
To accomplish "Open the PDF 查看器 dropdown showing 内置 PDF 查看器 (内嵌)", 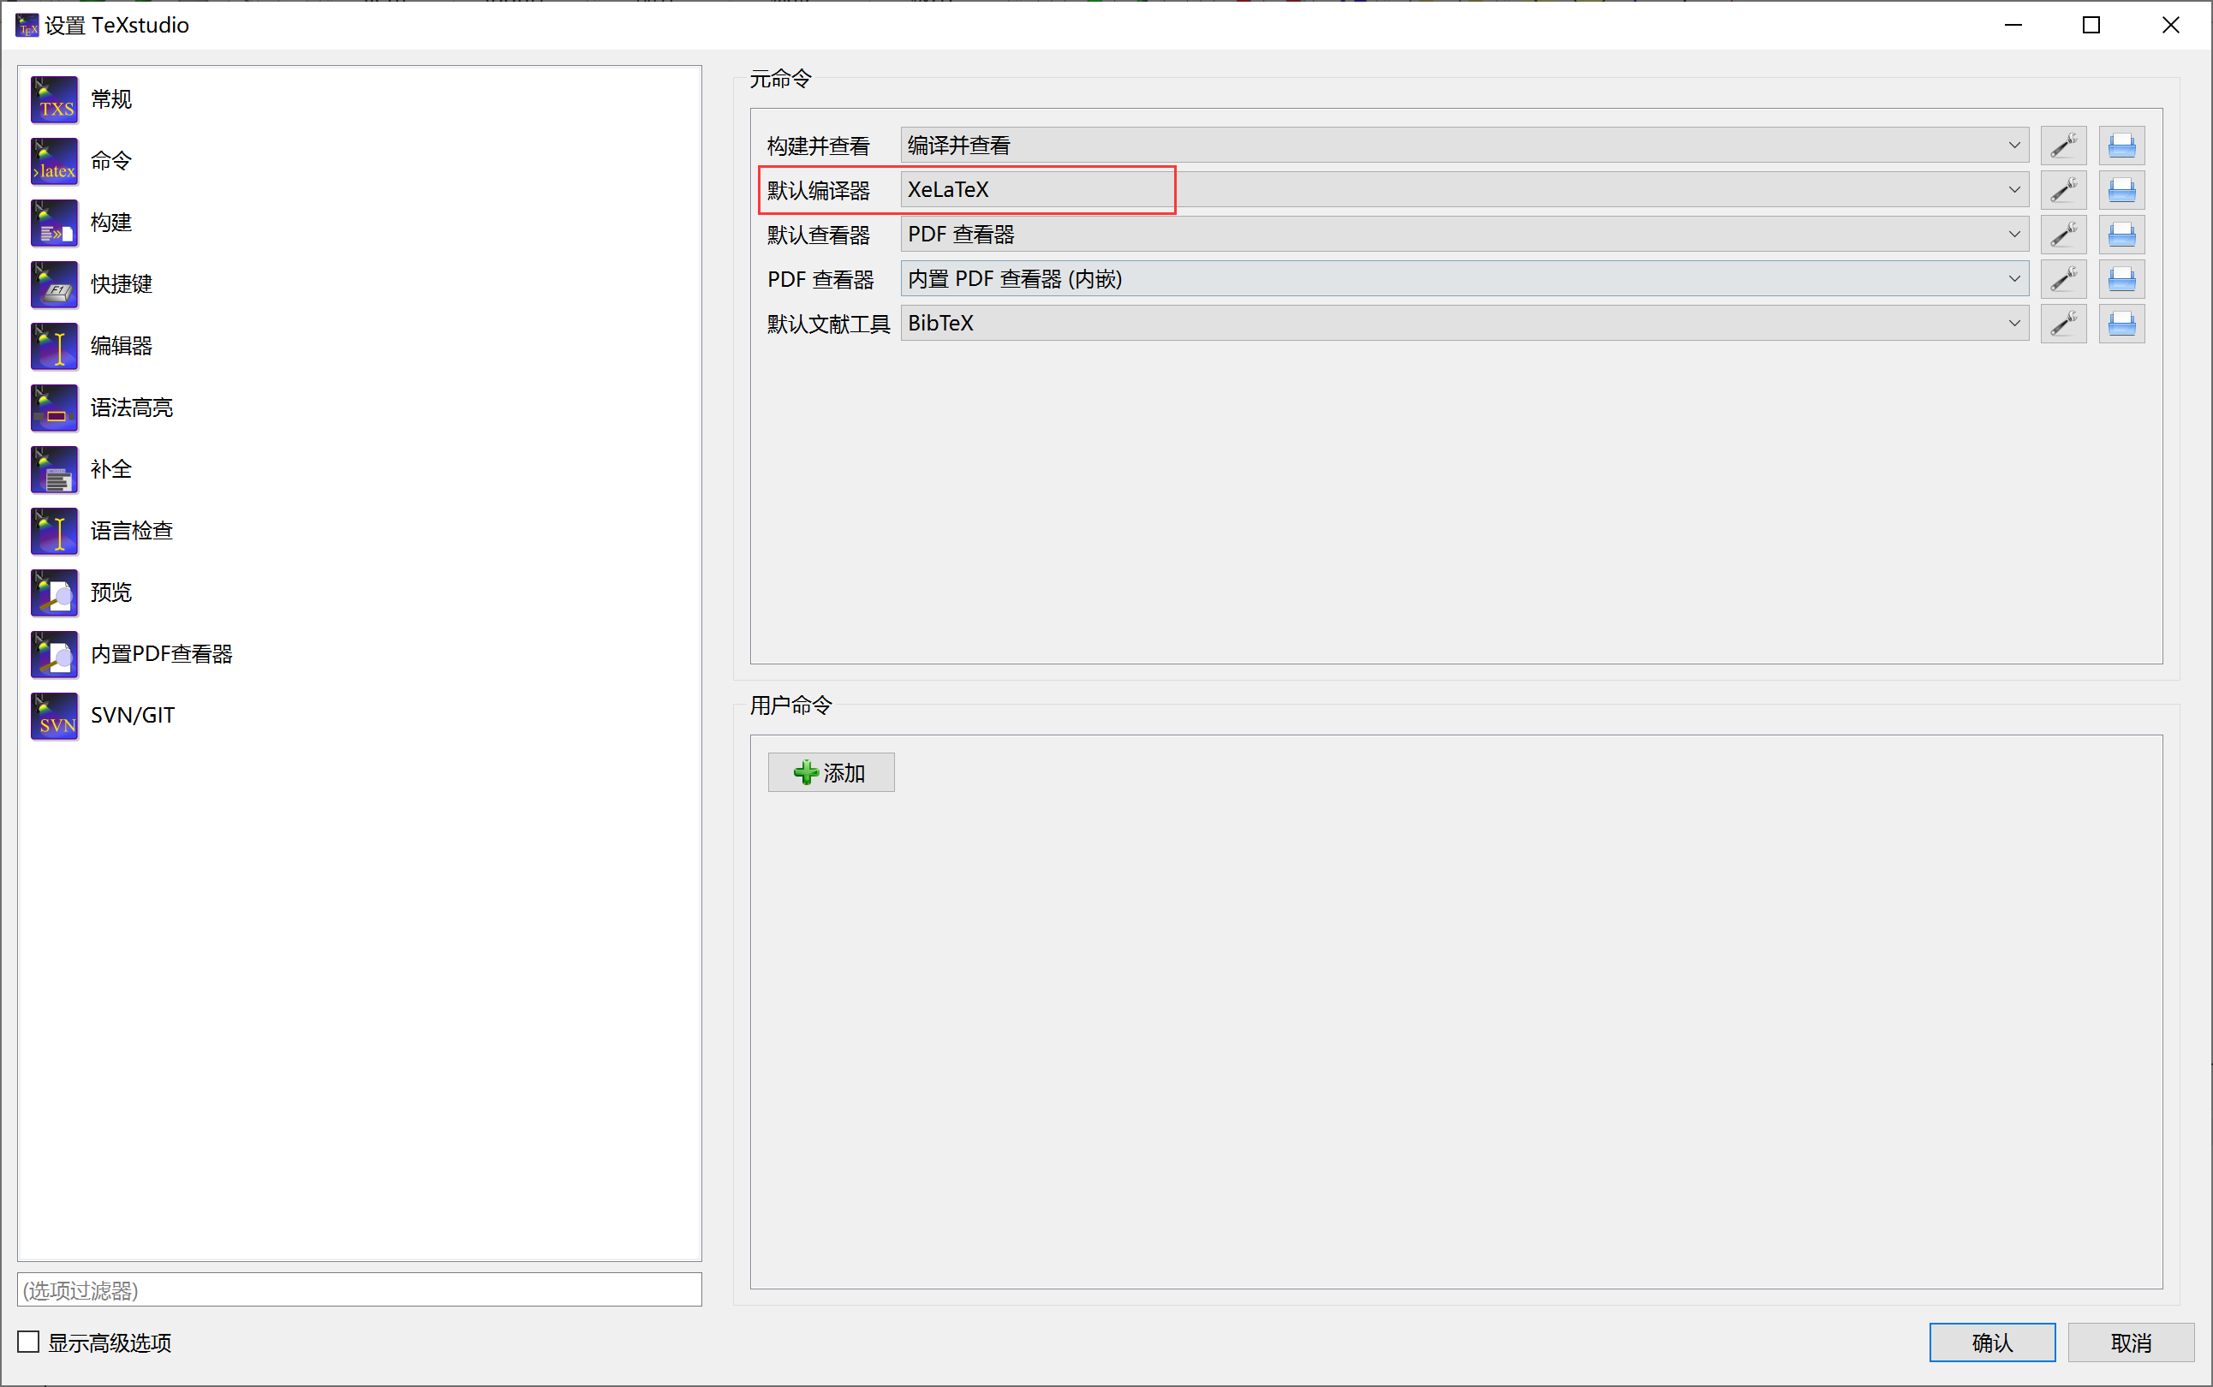I will 1464,279.
